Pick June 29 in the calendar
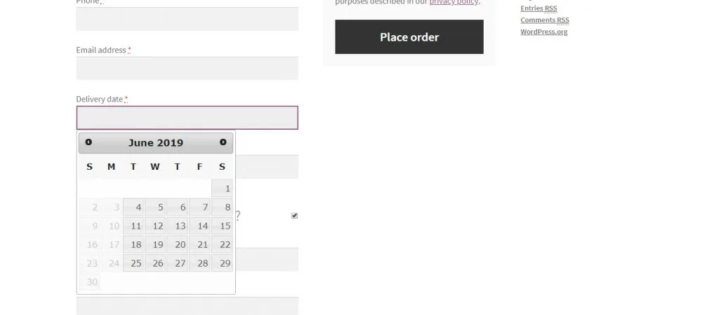This screenshot has height=315, width=719. [223, 263]
